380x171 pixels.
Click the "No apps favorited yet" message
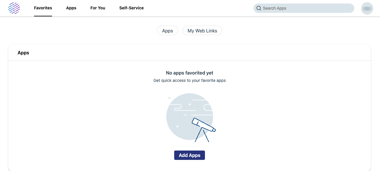[x=189, y=73]
